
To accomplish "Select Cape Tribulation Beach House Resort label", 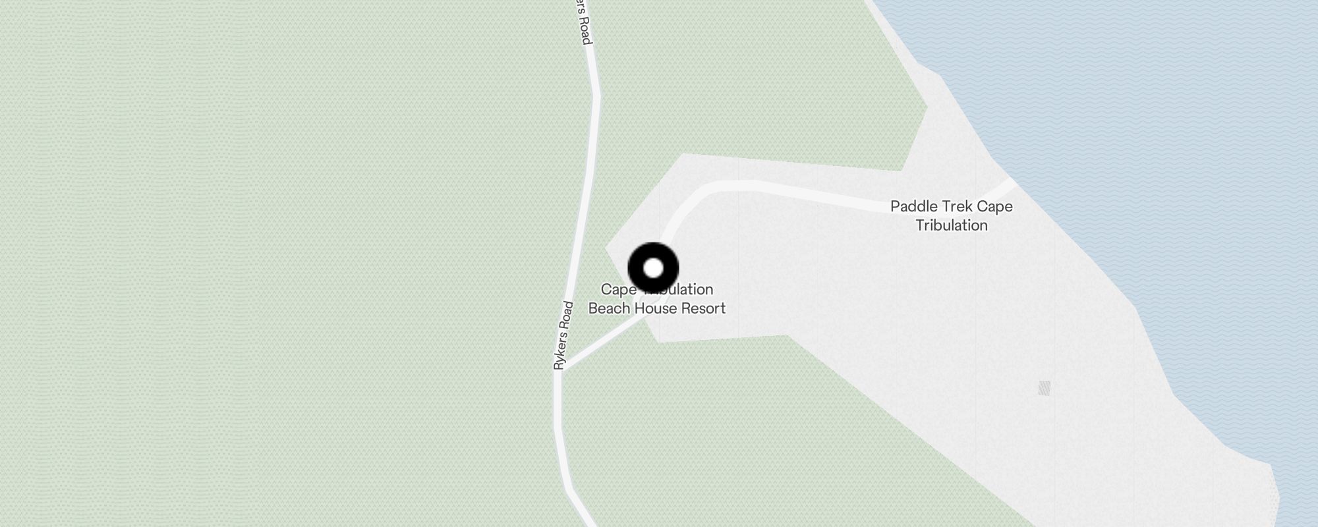I will (657, 298).
